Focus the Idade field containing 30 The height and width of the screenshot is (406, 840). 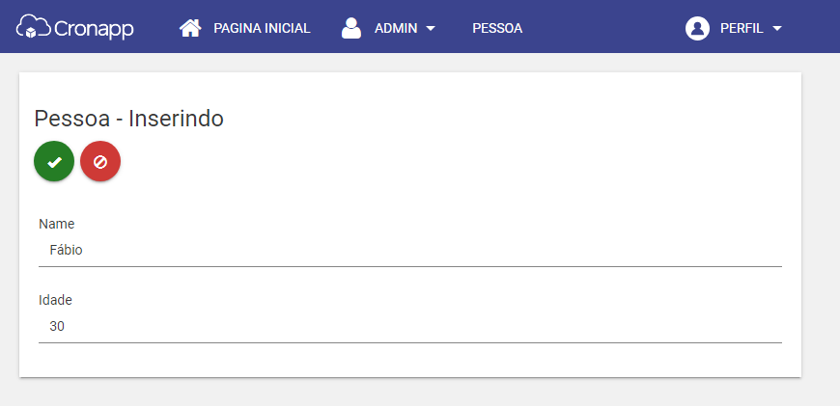tap(410, 326)
